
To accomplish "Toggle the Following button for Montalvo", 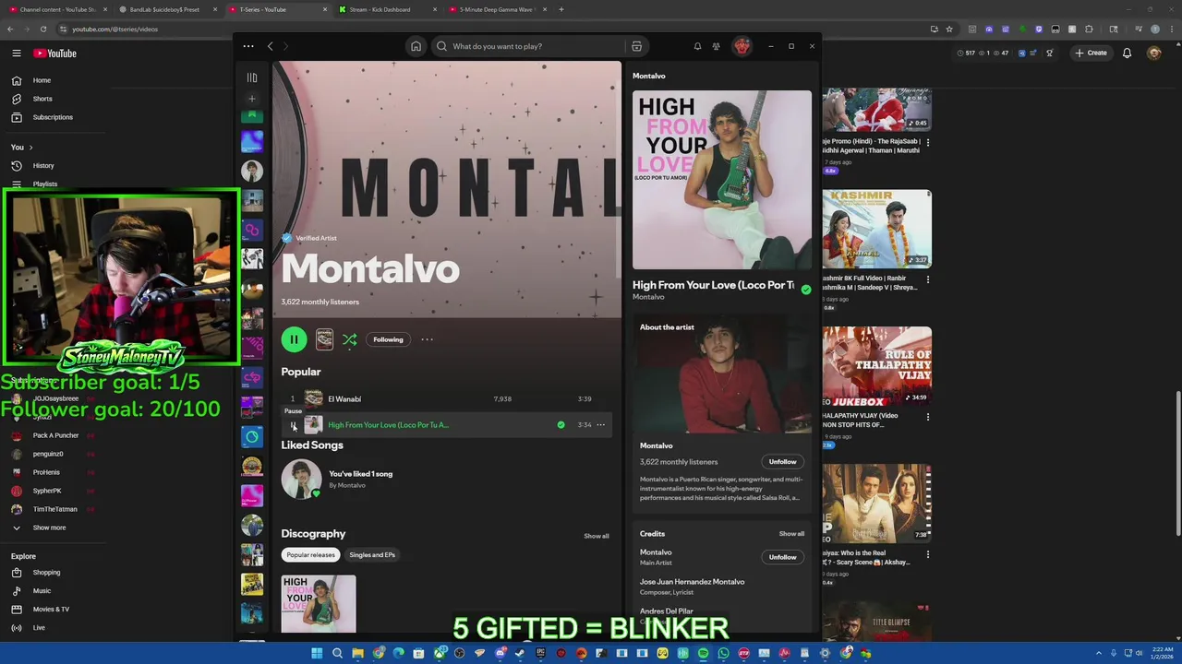I will (388, 339).
